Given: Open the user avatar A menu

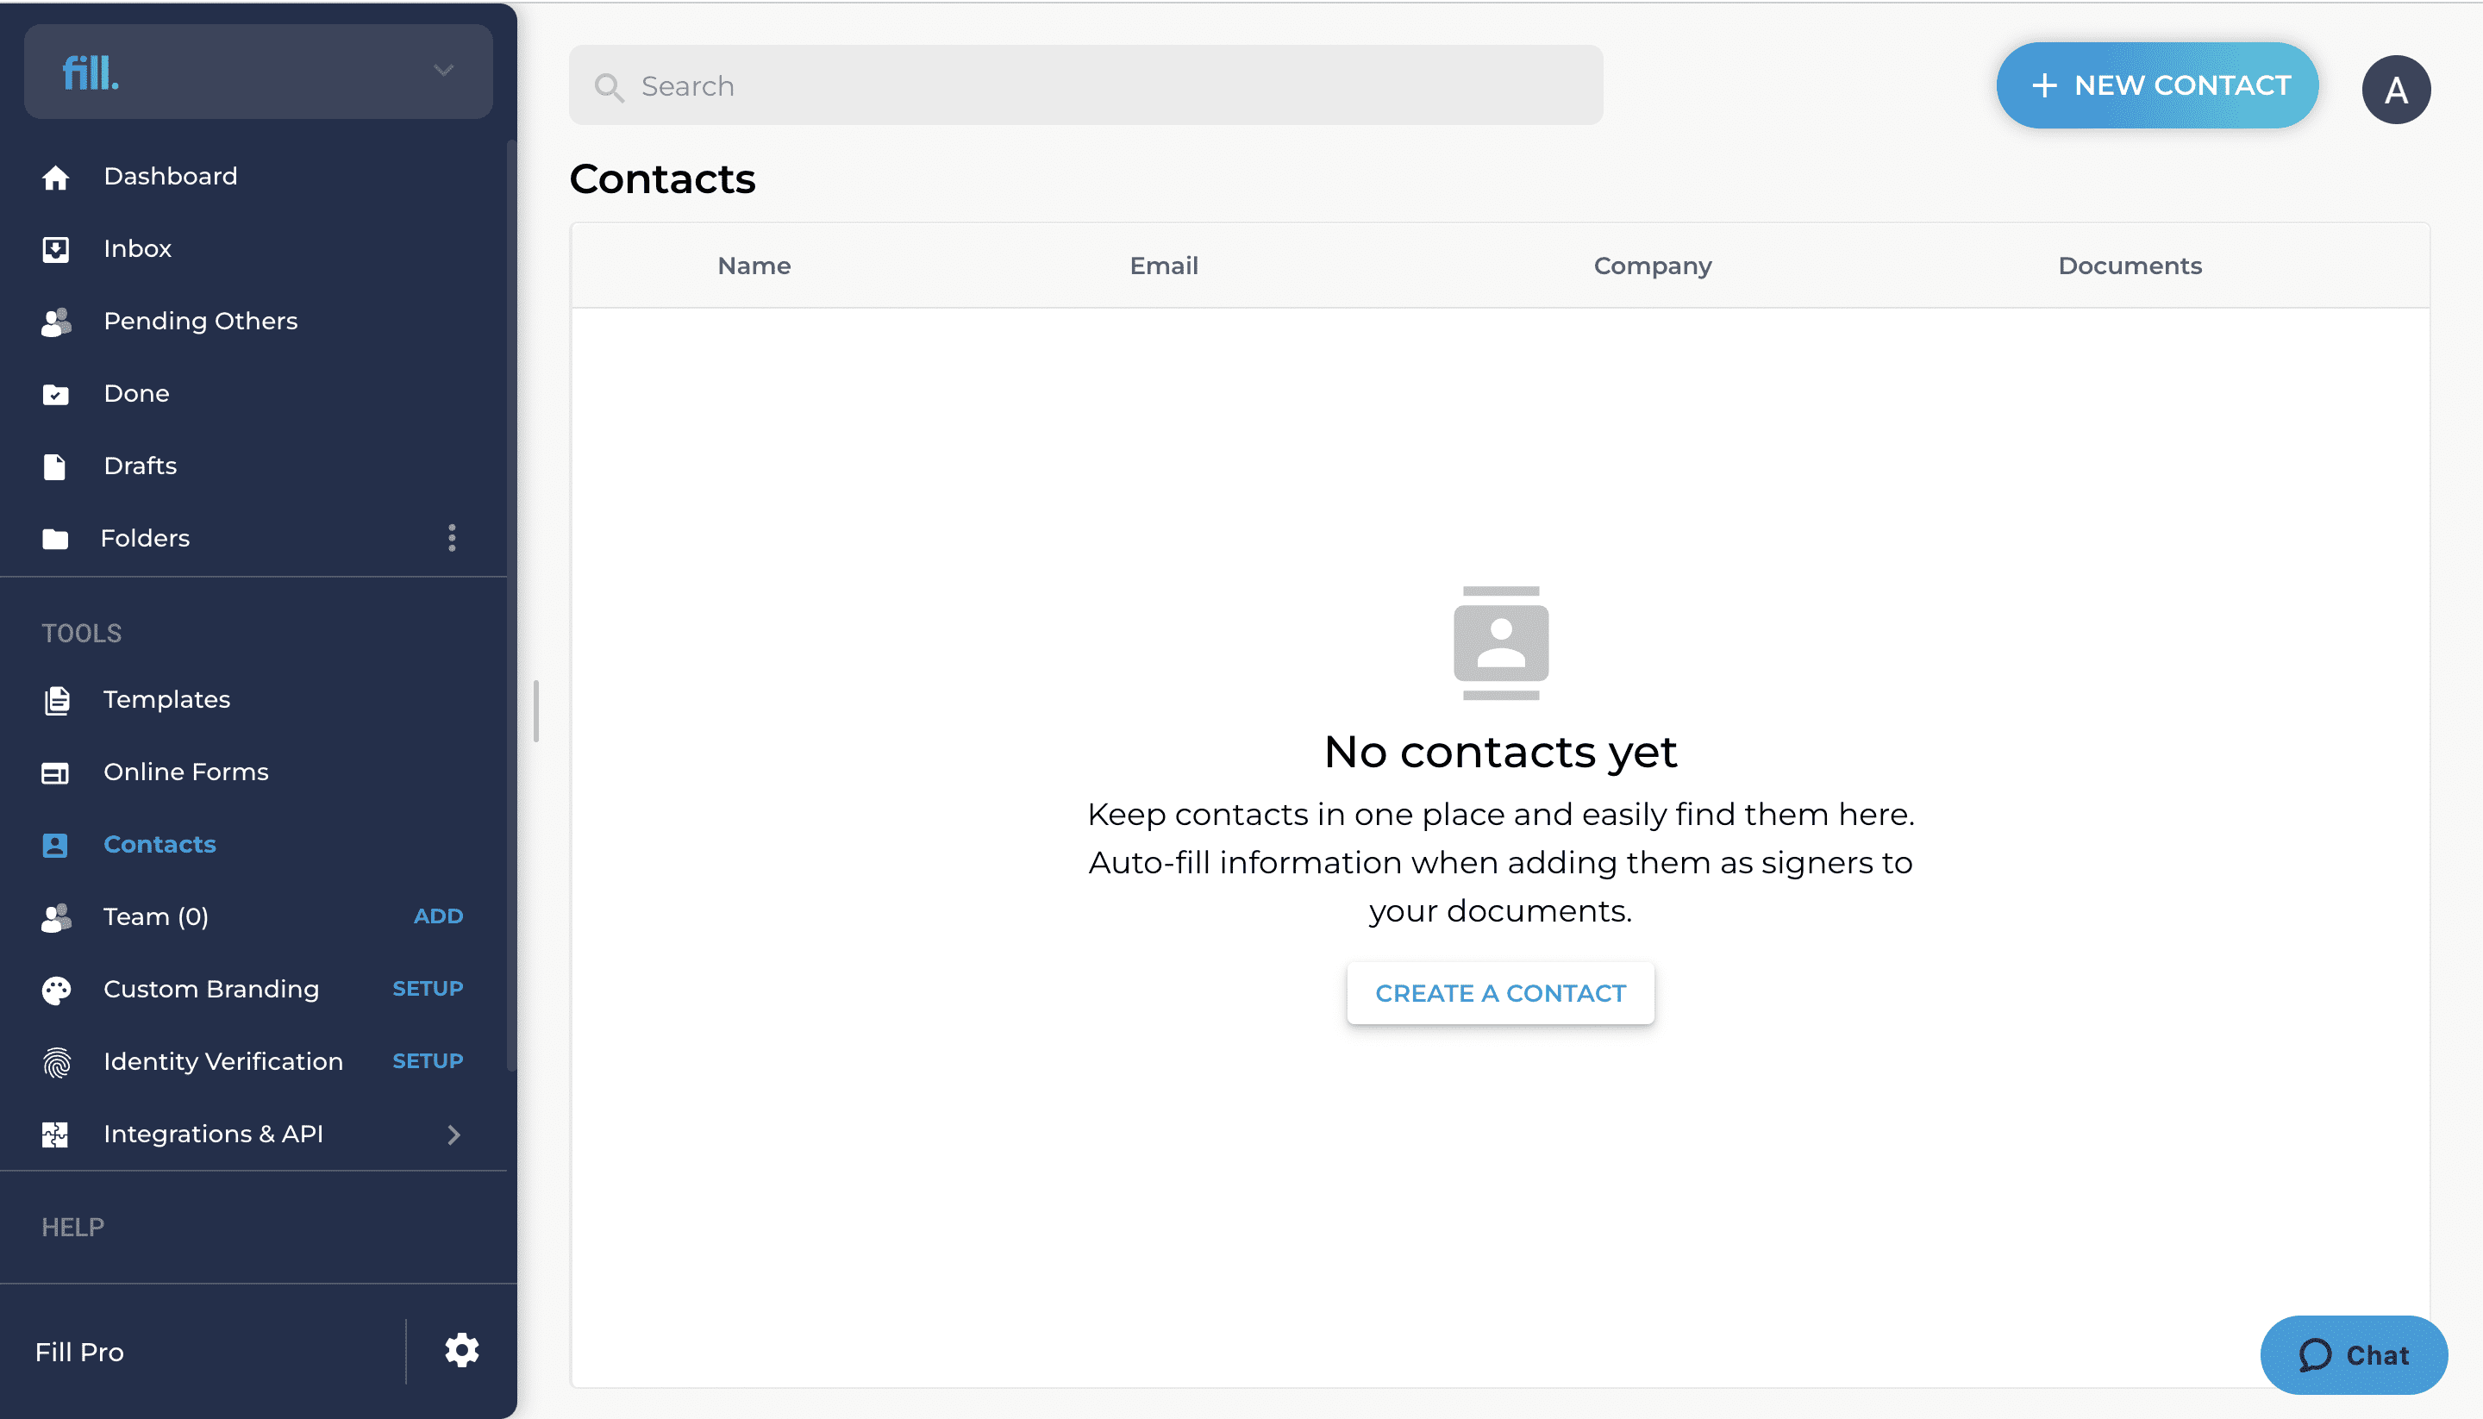Looking at the screenshot, I should [2396, 90].
